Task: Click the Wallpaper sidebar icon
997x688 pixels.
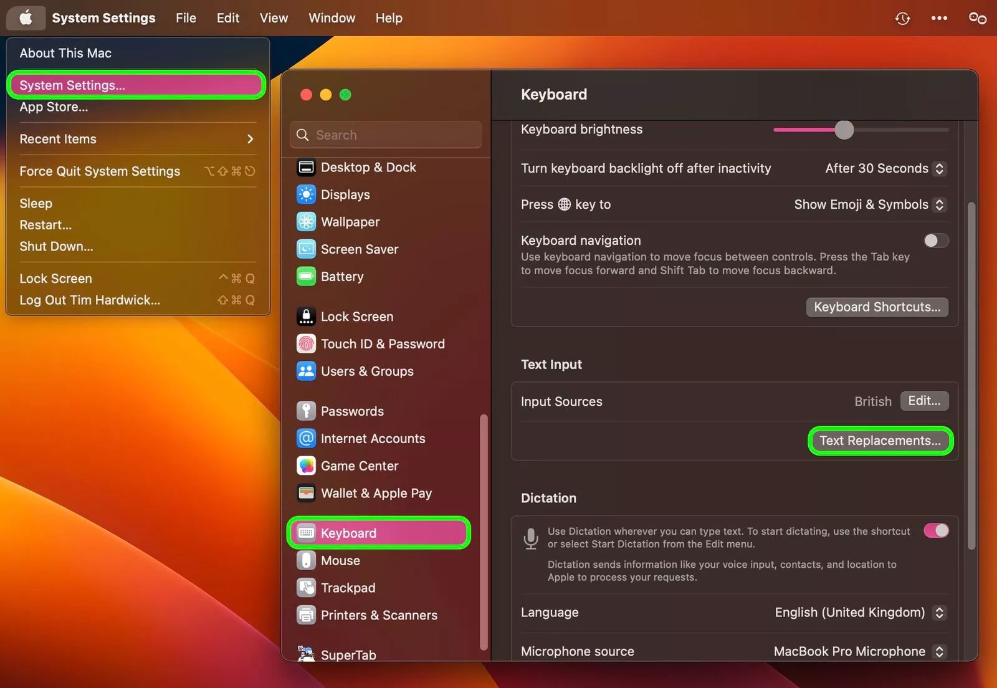Action: tap(306, 222)
